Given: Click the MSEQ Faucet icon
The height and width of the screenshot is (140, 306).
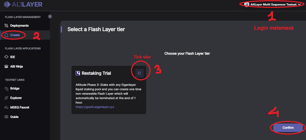Looking at the screenshot, I should (7, 107).
